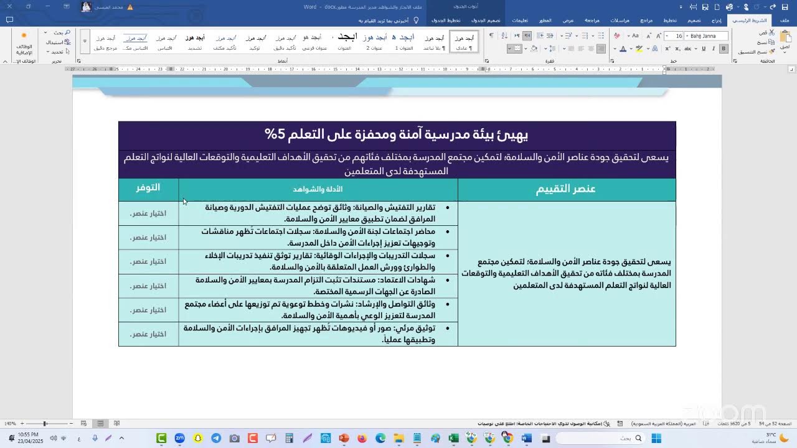
Task: Toggle right-to-left text direction button
Action: [527, 36]
